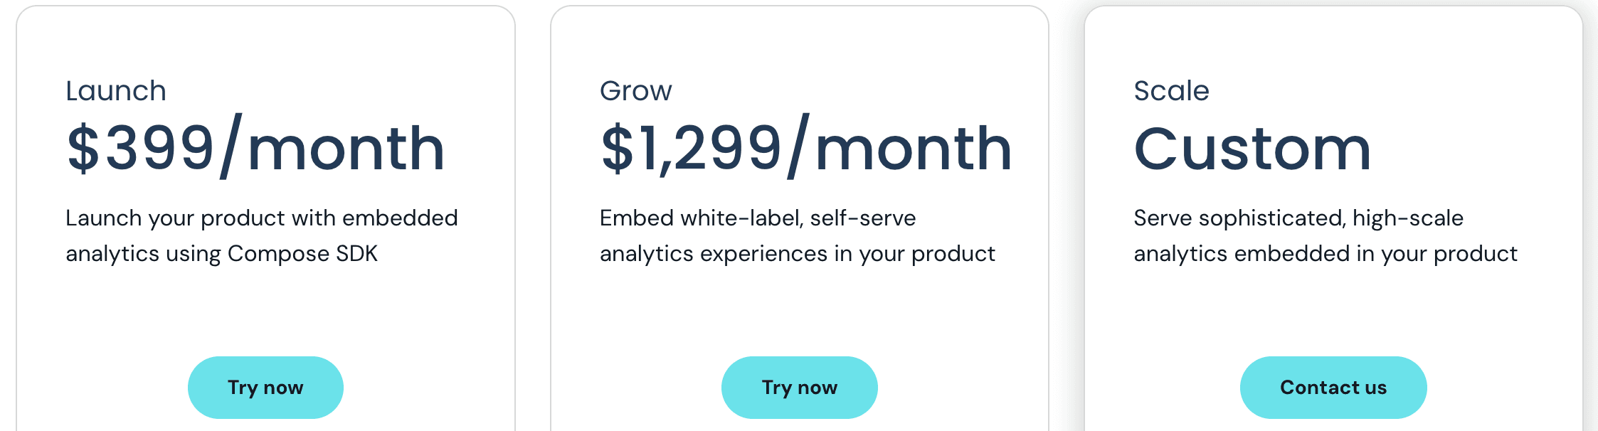The height and width of the screenshot is (431, 1598).
Task: Click the Grow plan description text
Action: click(797, 235)
